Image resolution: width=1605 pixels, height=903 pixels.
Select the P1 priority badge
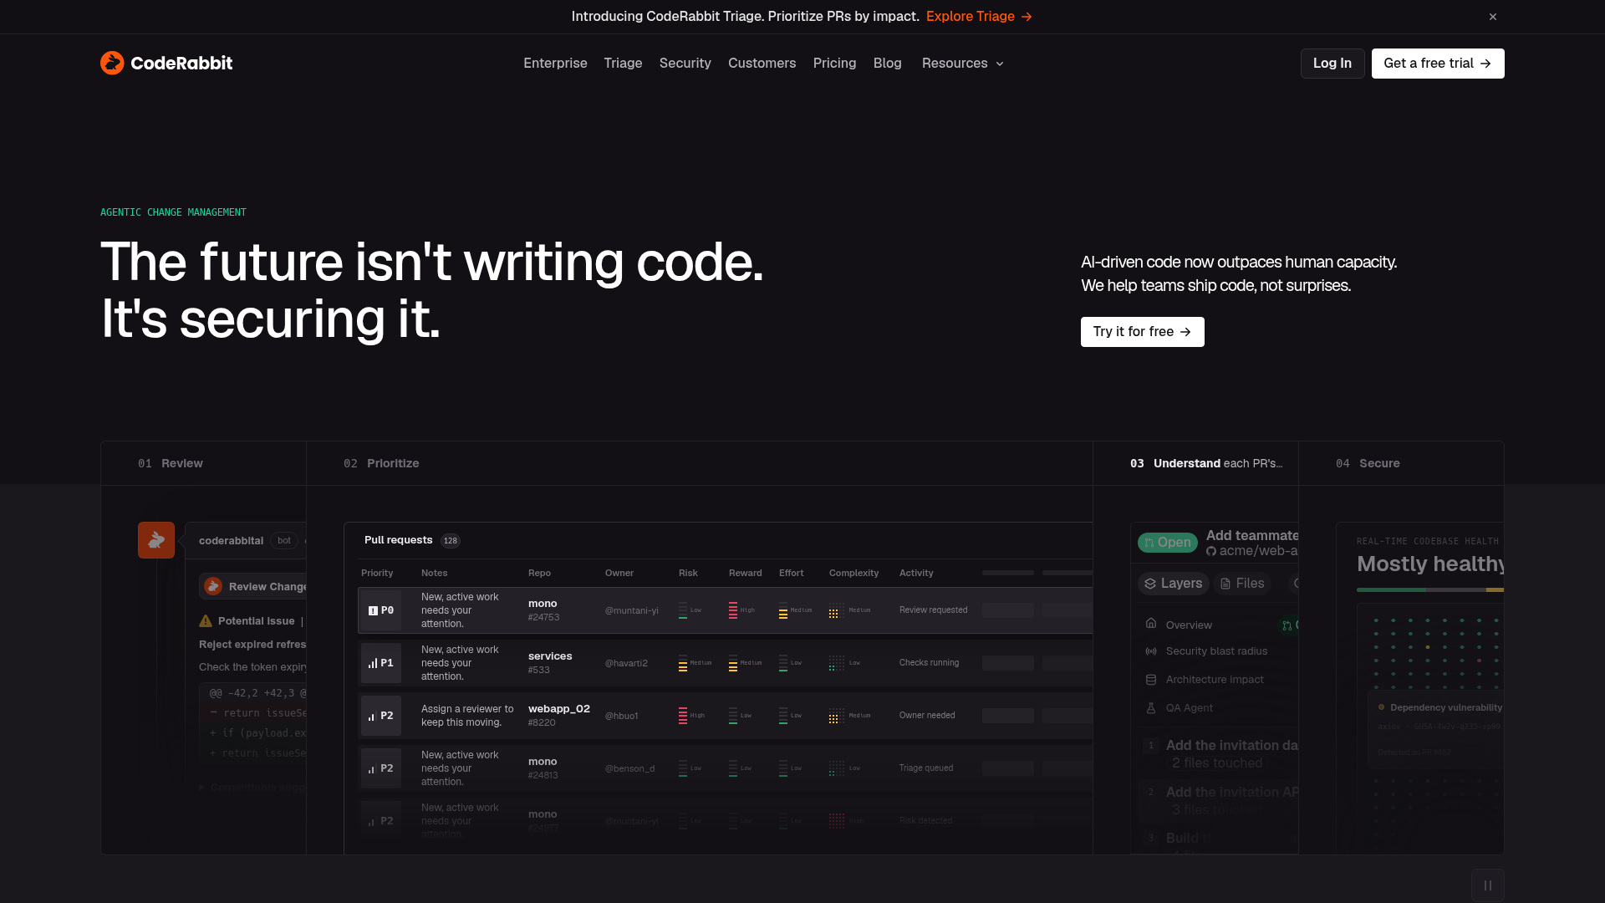[381, 663]
